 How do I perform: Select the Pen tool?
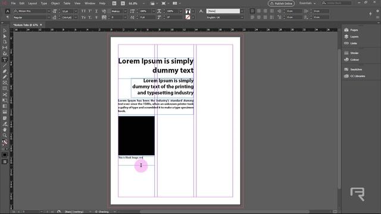point(5,71)
